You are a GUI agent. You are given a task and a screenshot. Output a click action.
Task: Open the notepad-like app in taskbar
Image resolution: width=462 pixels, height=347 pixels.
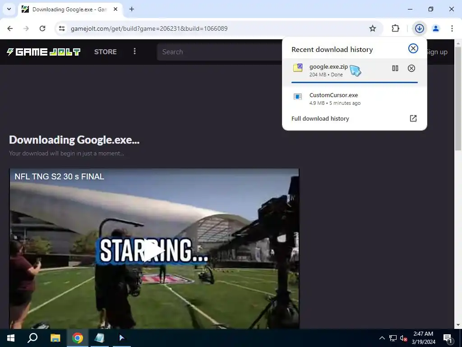[x=100, y=338]
